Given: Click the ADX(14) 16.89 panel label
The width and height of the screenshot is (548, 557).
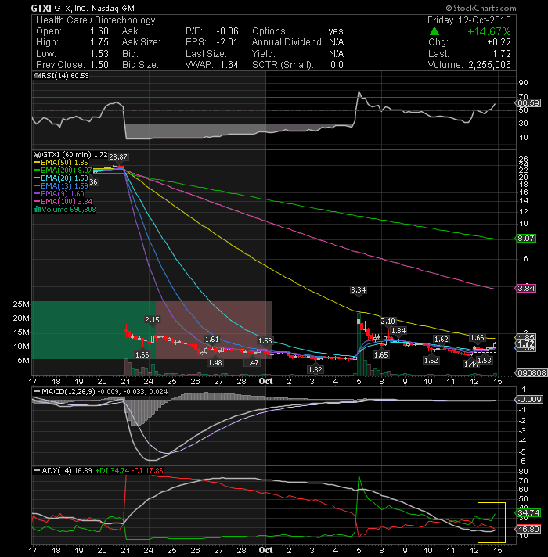Looking at the screenshot, I should pos(62,471).
